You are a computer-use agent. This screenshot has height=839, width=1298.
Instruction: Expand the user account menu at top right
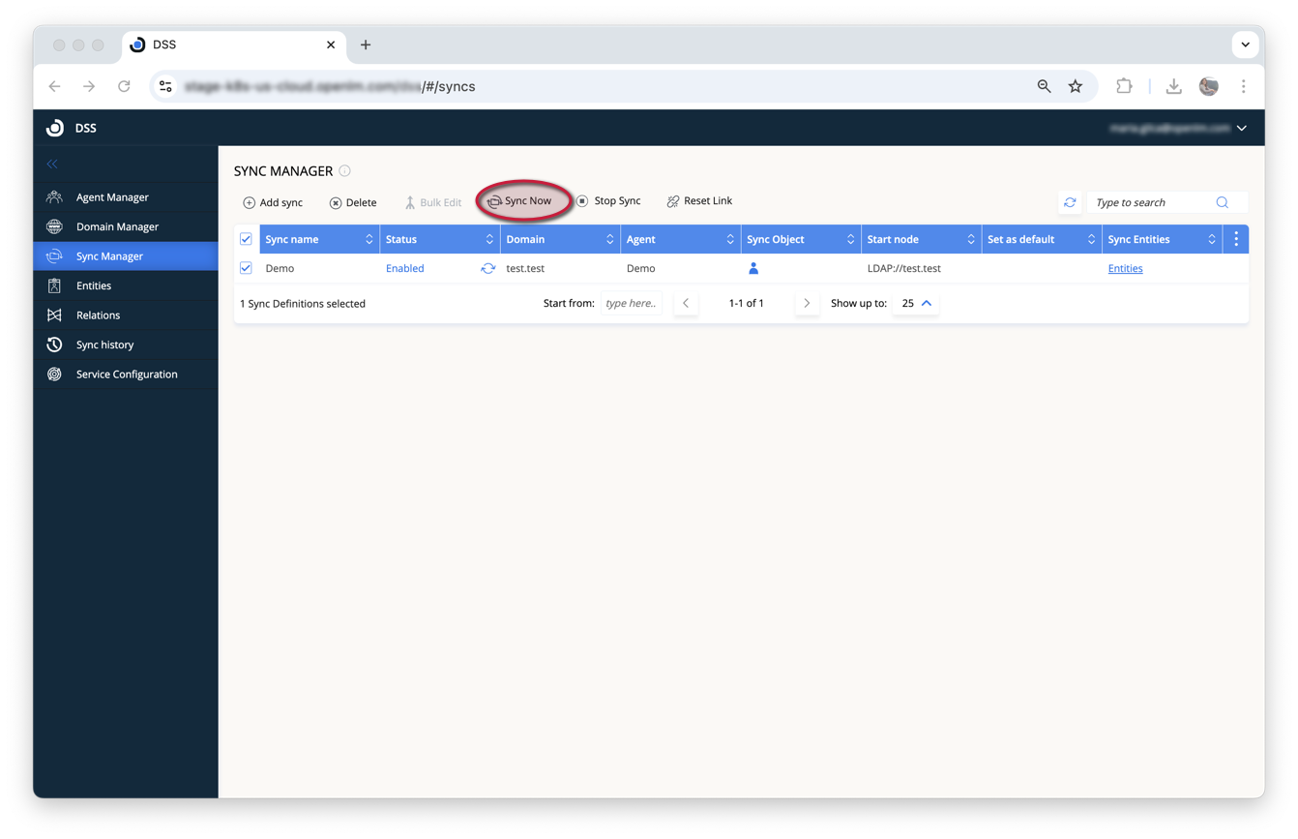pos(1241,127)
